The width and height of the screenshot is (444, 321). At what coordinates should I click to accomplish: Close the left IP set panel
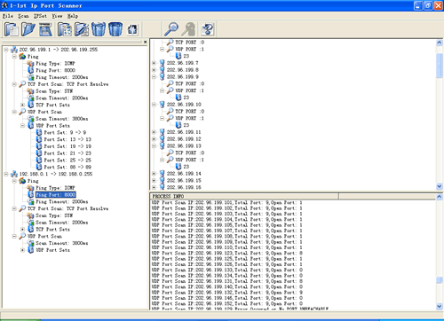[145, 42]
